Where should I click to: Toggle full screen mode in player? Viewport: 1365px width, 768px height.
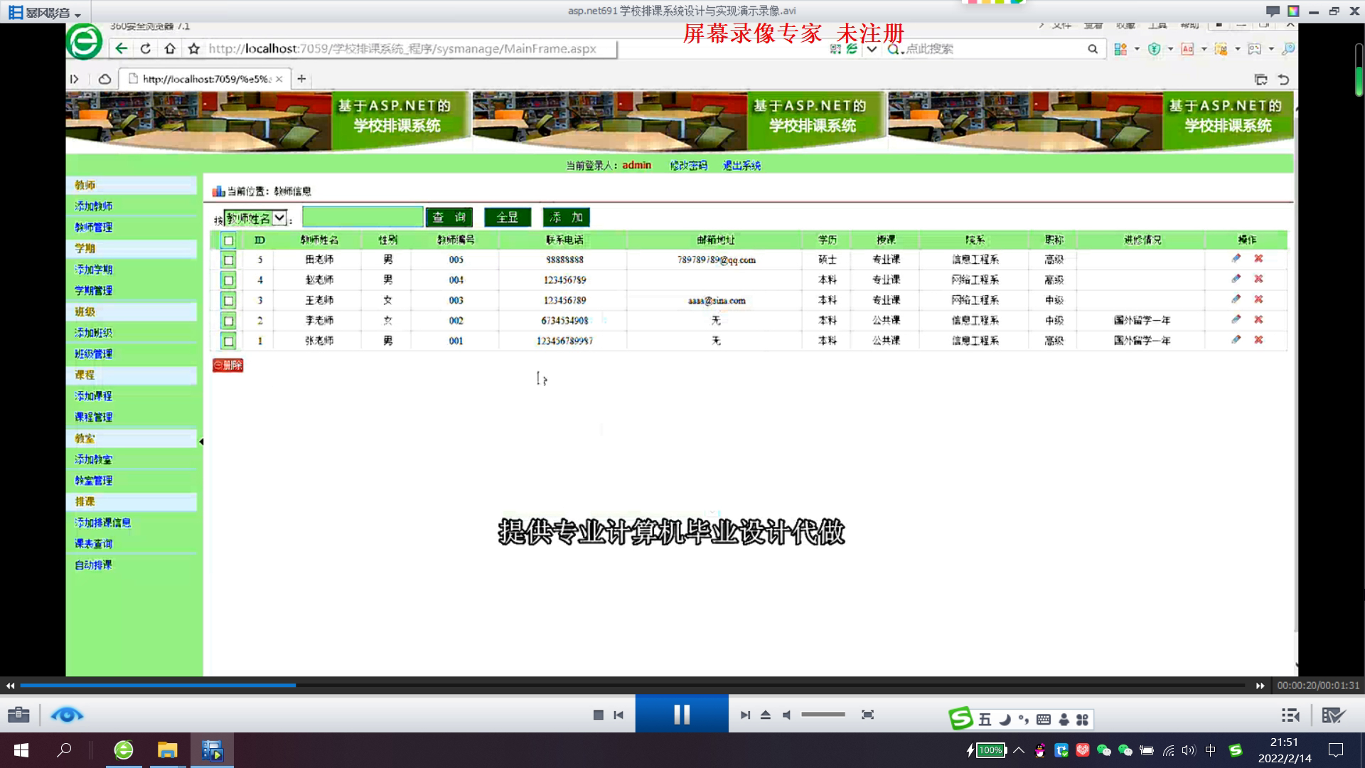point(867,715)
